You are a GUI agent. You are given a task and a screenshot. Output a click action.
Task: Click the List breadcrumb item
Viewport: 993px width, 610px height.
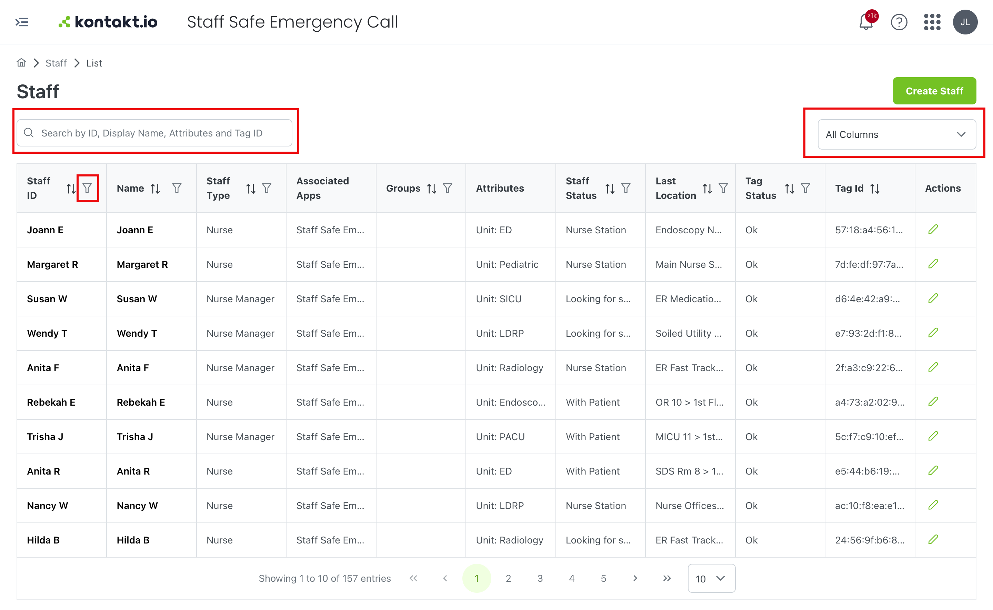[94, 63]
